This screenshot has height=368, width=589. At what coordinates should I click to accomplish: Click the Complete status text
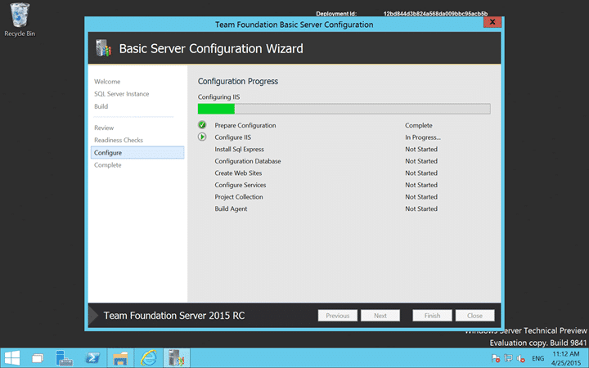tap(419, 125)
